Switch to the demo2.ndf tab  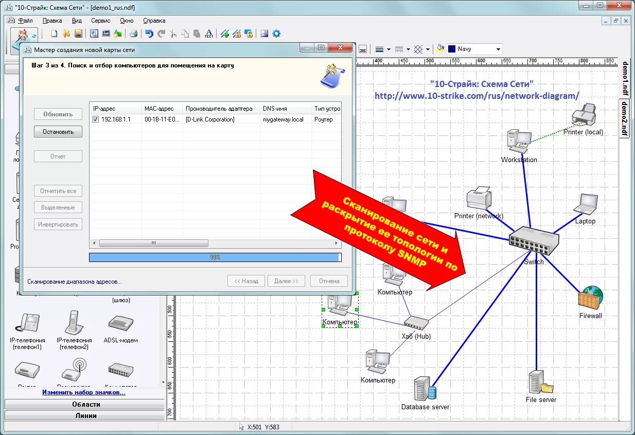(x=624, y=118)
